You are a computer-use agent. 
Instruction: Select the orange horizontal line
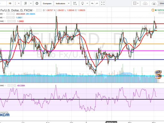pyautogui.click(x=82, y=44)
